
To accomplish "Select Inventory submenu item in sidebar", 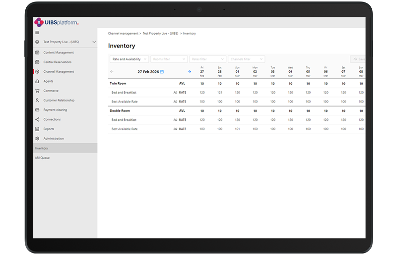I will [x=42, y=148].
